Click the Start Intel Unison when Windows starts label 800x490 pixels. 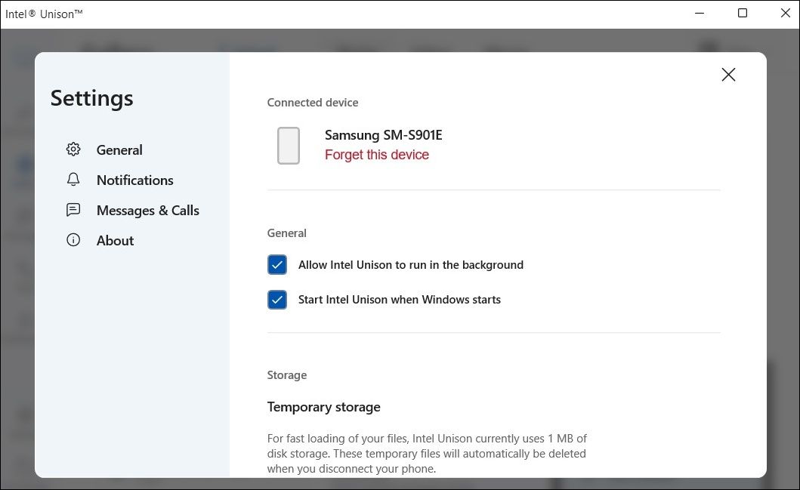pos(400,300)
